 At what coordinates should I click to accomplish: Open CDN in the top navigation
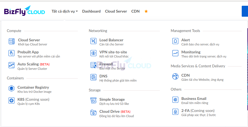pyautogui.click(x=135, y=11)
